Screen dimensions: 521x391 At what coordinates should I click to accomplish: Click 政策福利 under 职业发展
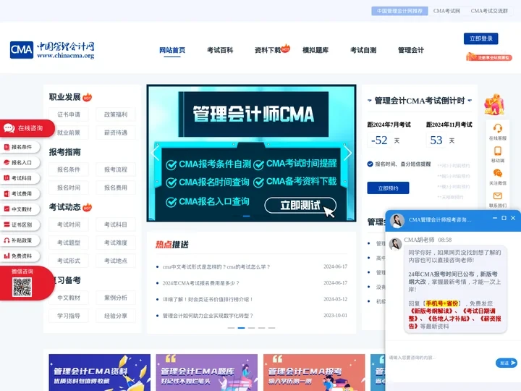click(116, 114)
